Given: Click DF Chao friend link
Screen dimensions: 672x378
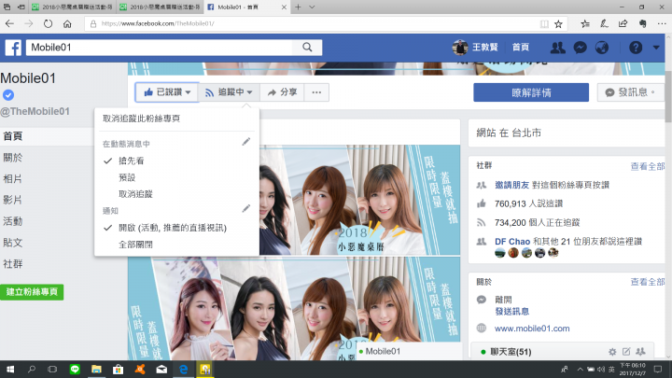Looking at the screenshot, I should 512,242.
